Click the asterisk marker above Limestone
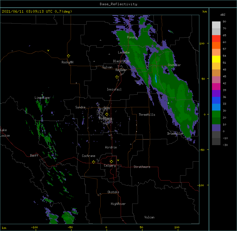 click(42, 95)
